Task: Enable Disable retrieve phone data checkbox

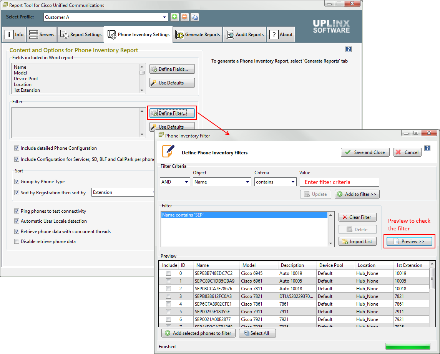Action: [17, 242]
